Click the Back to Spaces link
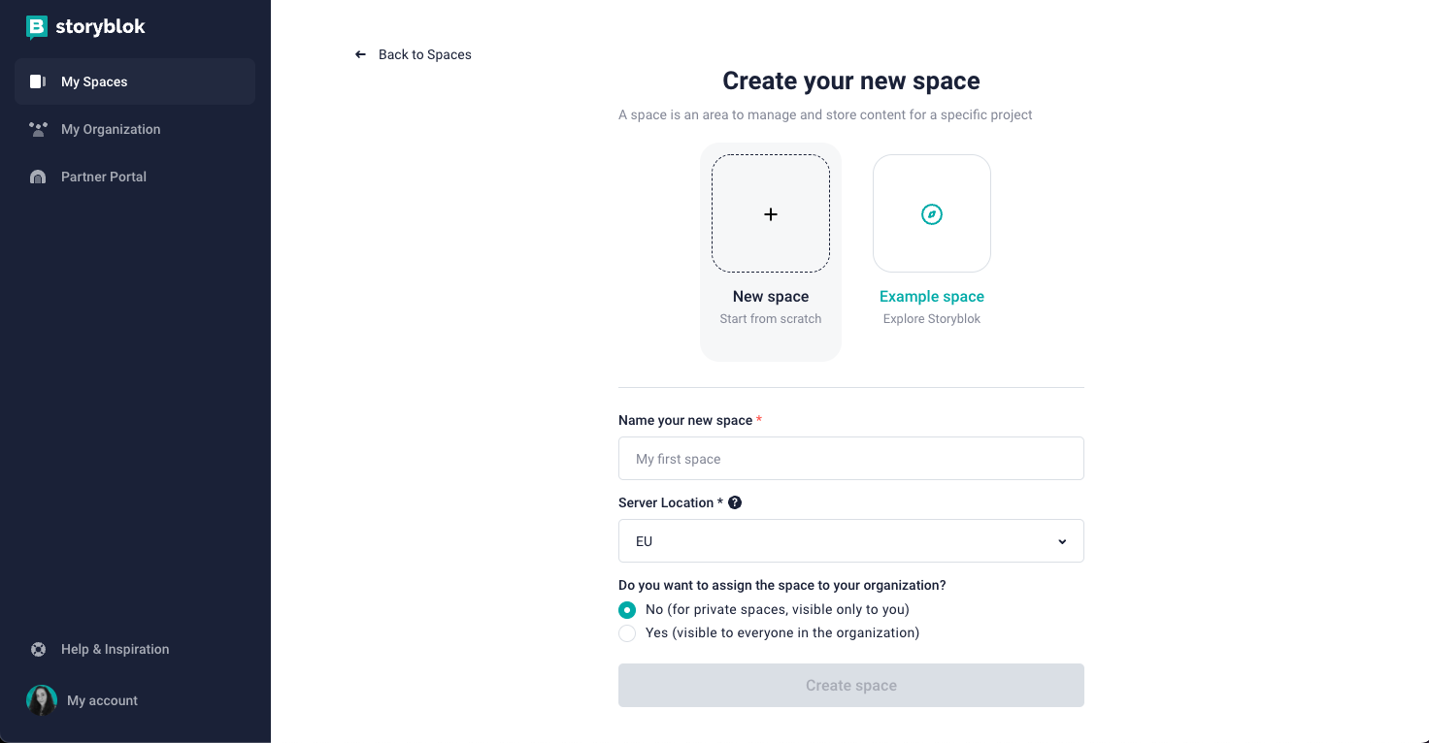The width and height of the screenshot is (1429, 743). coord(412,54)
